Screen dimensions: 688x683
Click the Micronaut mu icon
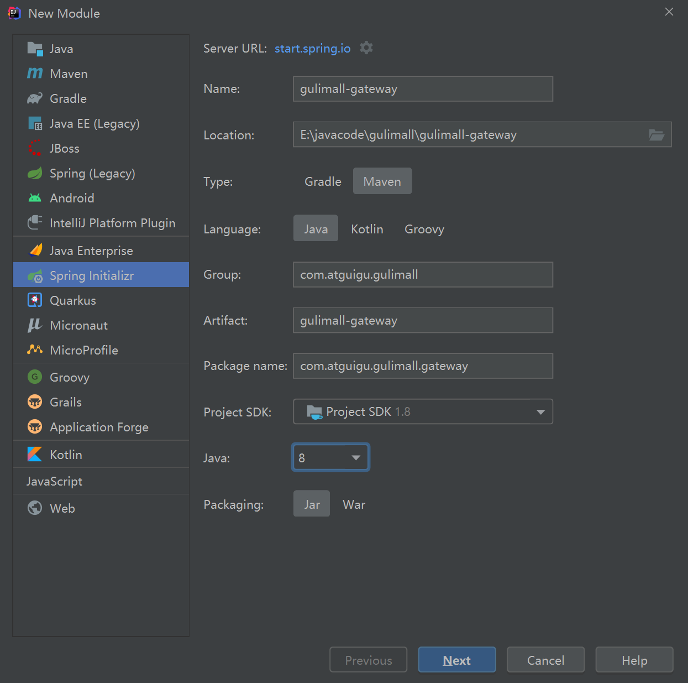(x=35, y=325)
